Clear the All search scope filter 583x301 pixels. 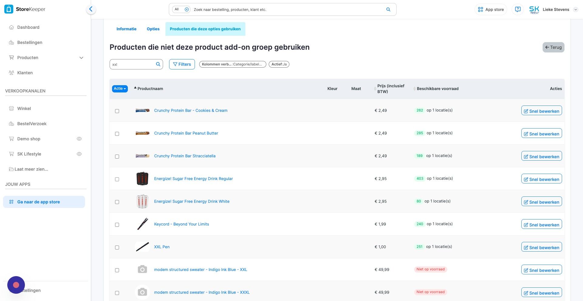pos(187,9)
